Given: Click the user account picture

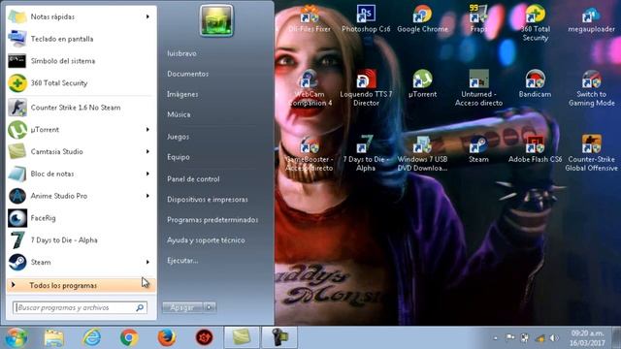Looking at the screenshot, I should click(216, 20).
